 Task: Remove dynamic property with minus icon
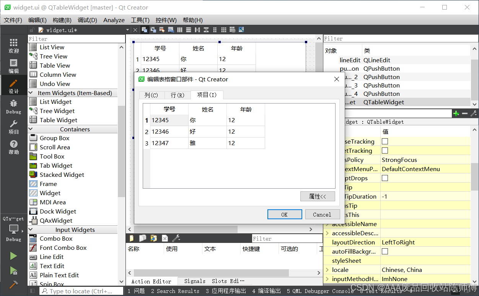point(464,113)
